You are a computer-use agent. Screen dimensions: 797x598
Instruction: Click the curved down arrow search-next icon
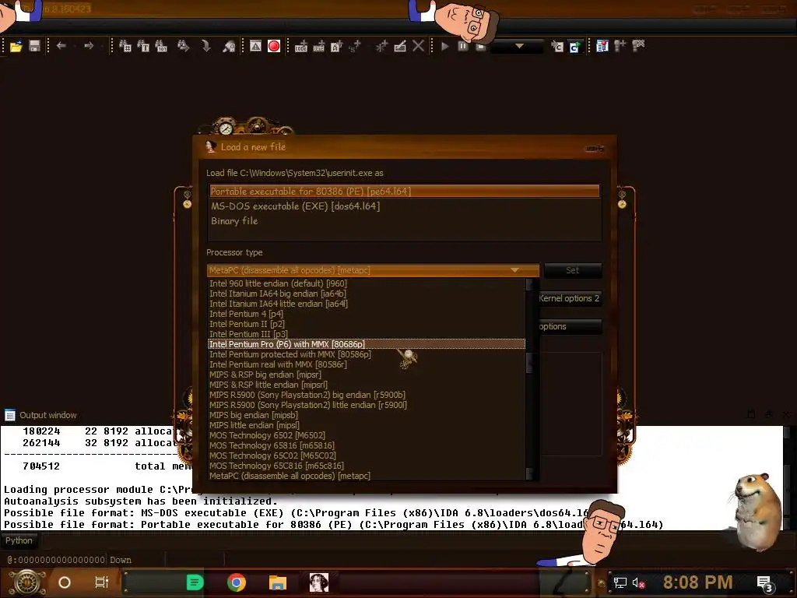click(x=205, y=46)
